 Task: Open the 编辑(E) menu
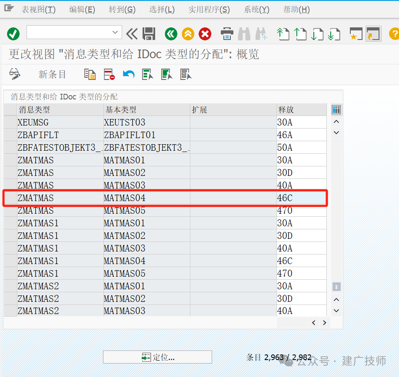tap(82, 10)
